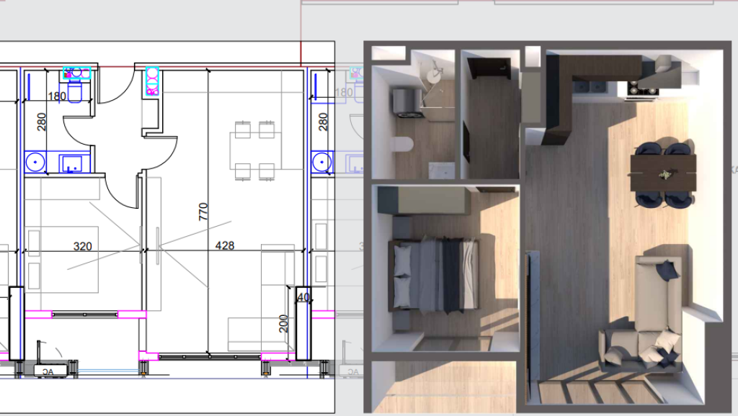Click the 320 dimension label

coord(83,246)
